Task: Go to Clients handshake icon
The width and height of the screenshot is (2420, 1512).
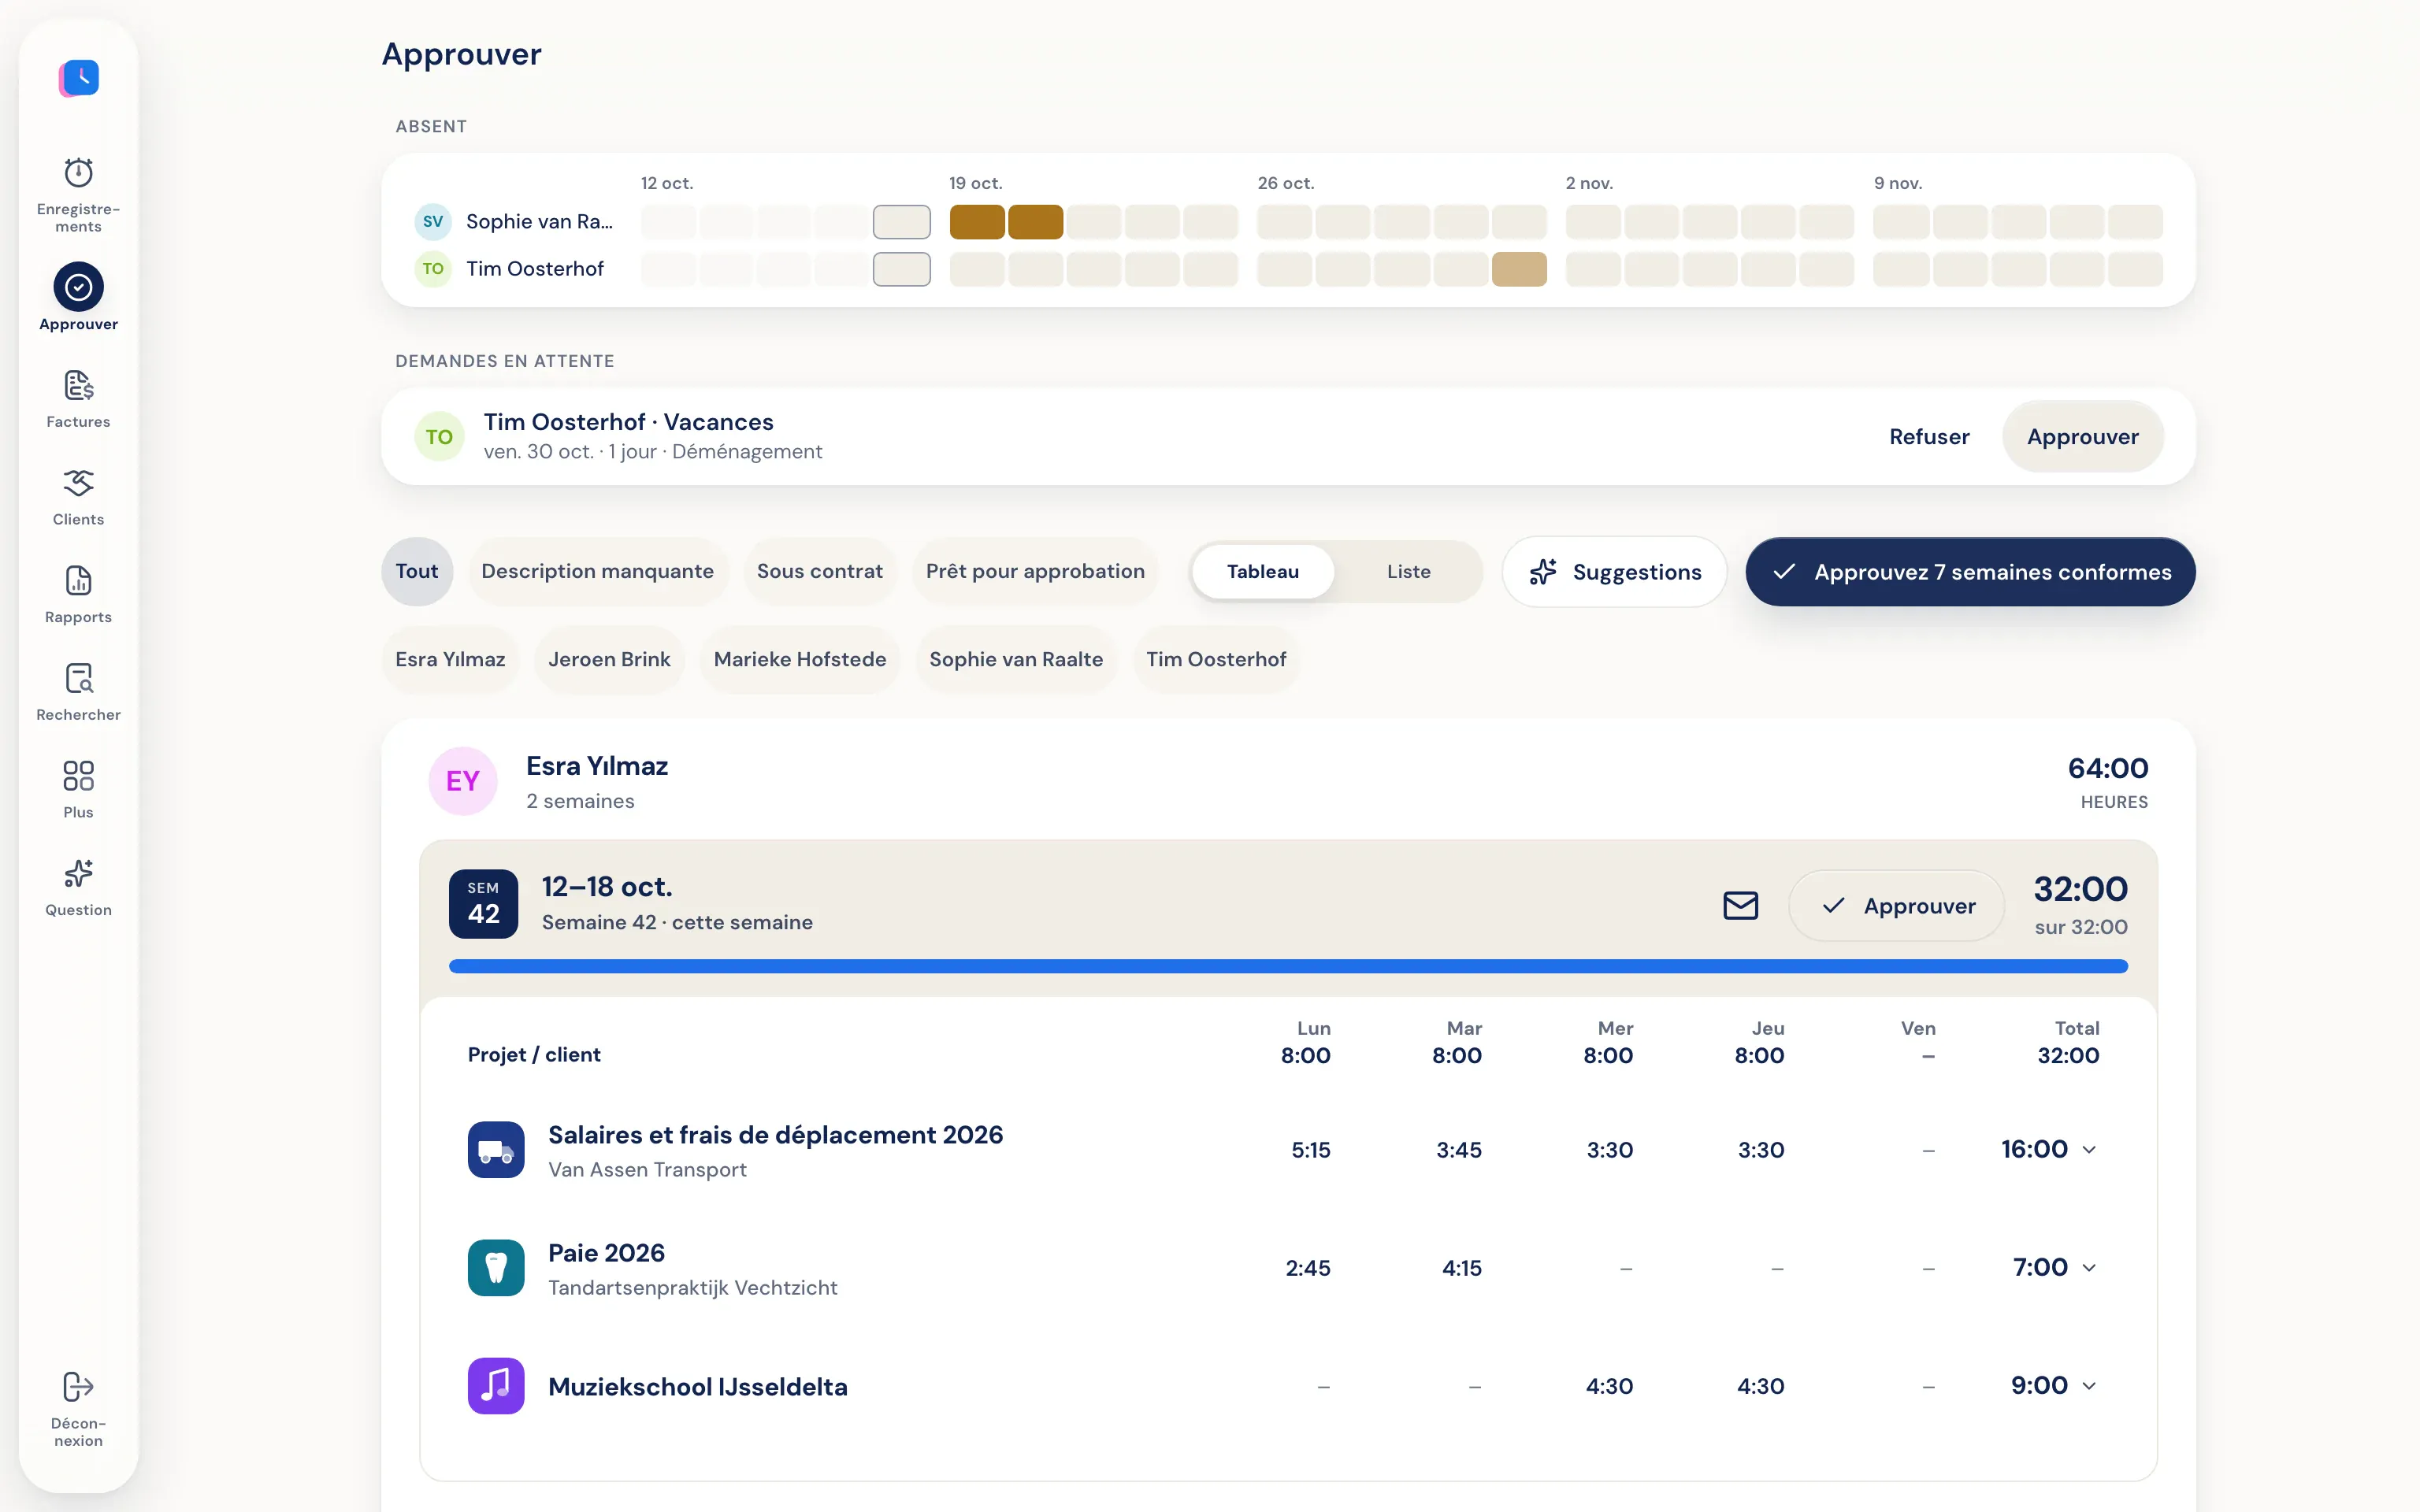Action: pos(78,483)
